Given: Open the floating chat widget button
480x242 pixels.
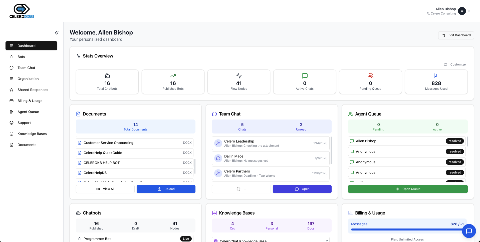Looking at the screenshot, I should click(x=469, y=231).
